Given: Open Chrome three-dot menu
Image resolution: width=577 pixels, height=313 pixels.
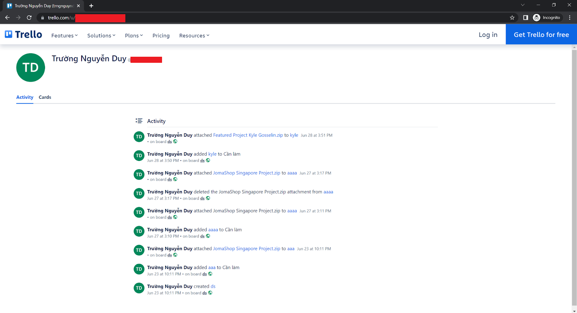Looking at the screenshot, I should (x=569, y=18).
